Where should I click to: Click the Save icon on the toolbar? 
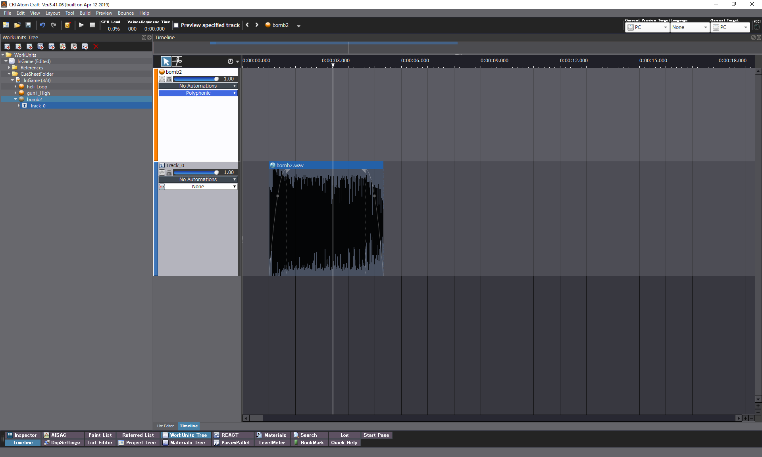point(28,25)
